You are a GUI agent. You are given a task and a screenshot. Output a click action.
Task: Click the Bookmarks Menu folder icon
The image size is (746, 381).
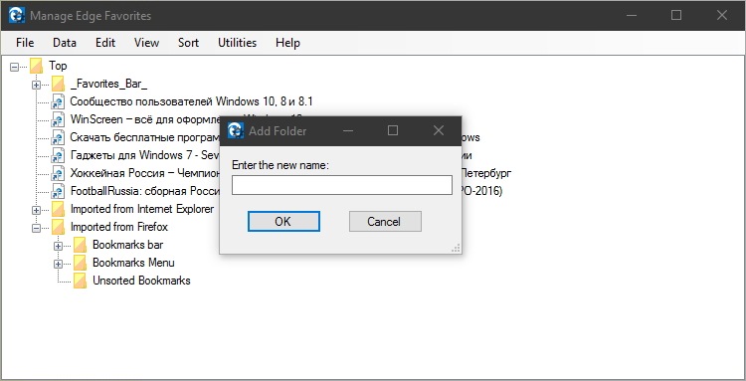(x=80, y=263)
